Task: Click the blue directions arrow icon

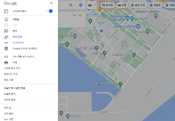Action: pyautogui.click(x=81, y=5)
